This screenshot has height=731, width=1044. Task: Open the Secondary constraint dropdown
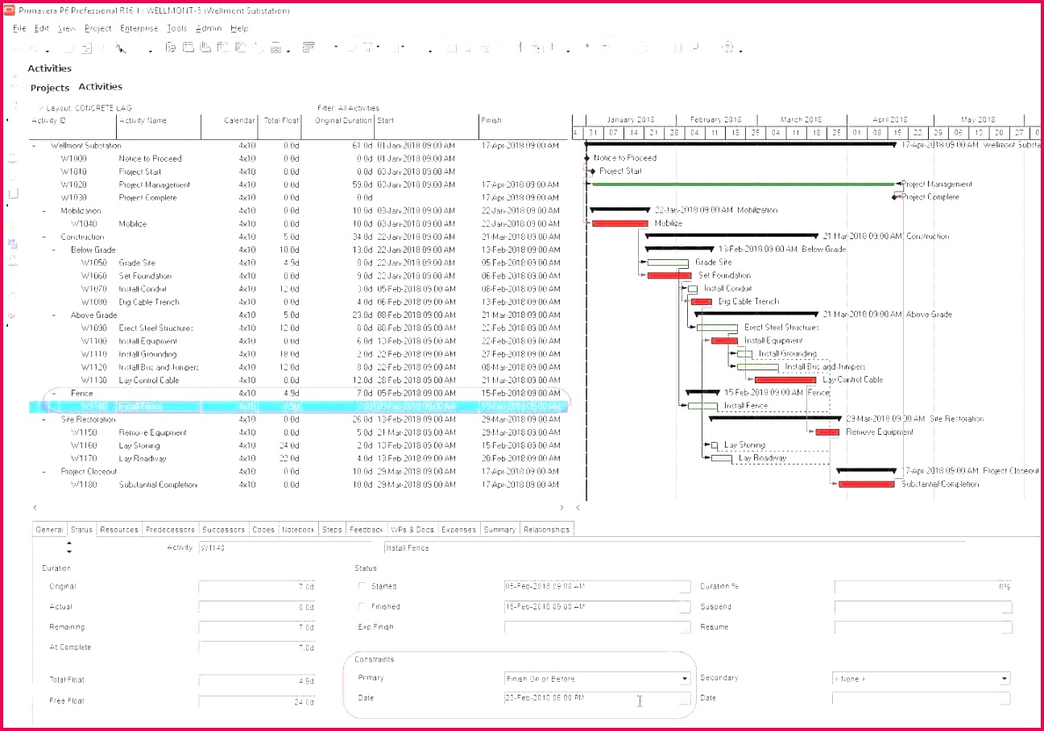[x=1005, y=679]
